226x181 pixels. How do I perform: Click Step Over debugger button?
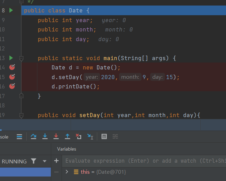click(x=34, y=136)
